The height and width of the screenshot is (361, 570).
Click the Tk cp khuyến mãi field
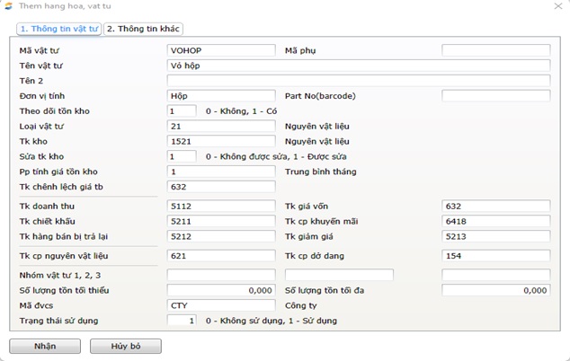point(495,222)
